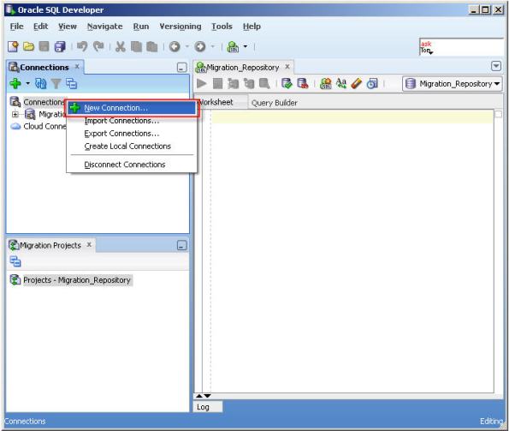Click the Undo toolbar icon
This screenshot has width=509, height=431.
click(x=82, y=47)
